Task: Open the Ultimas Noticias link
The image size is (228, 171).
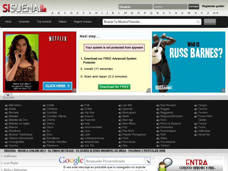Action: pos(61,151)
